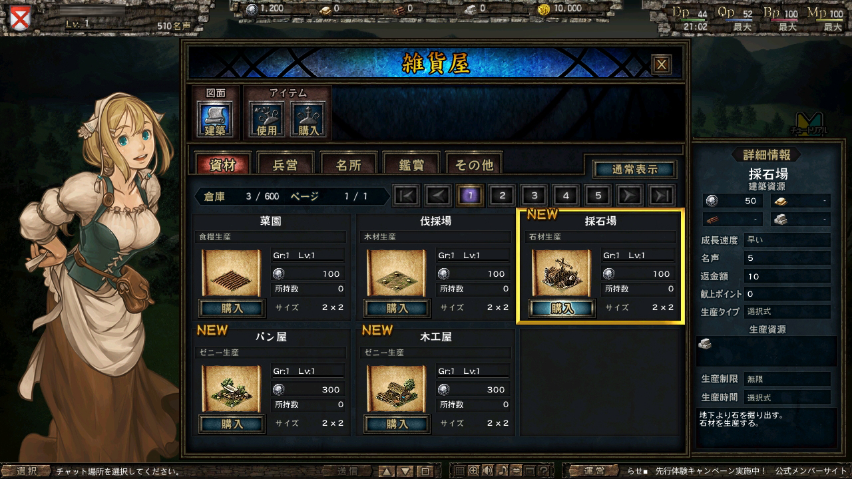Collapse chat with the down arrow button
Screen dimensions: 852x479
pyautogui.click(x=405, y=471)
